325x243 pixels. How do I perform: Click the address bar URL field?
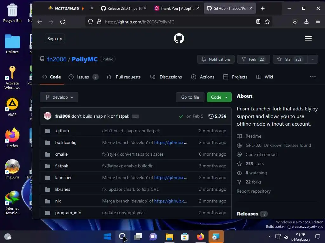[x=178, y=22]
